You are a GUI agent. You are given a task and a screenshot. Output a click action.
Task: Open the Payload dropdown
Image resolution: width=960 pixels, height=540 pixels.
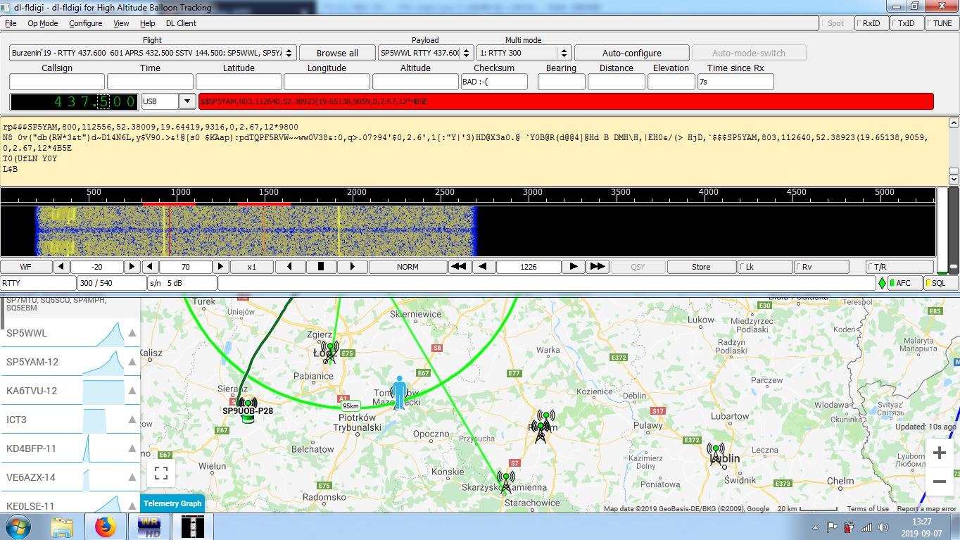click(467, 53)
